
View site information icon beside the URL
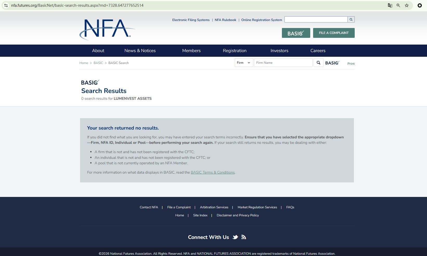pyautogui.click(x=6, y=5)
